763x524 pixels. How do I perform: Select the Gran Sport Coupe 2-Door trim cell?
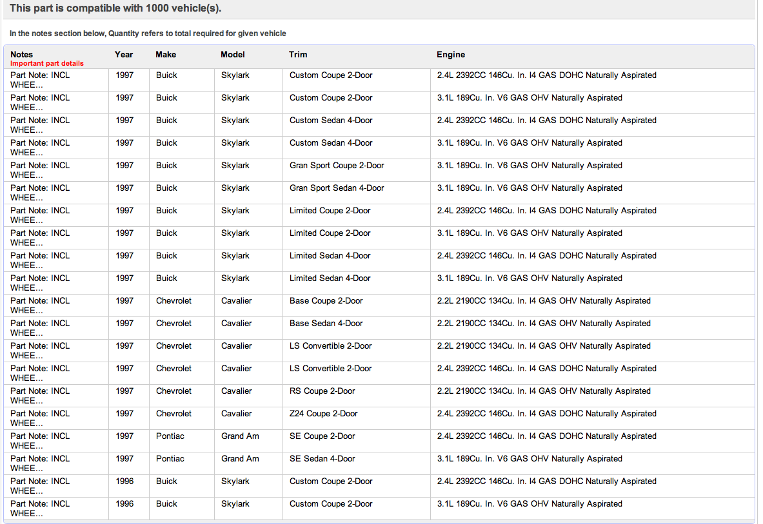pos(337,166)
